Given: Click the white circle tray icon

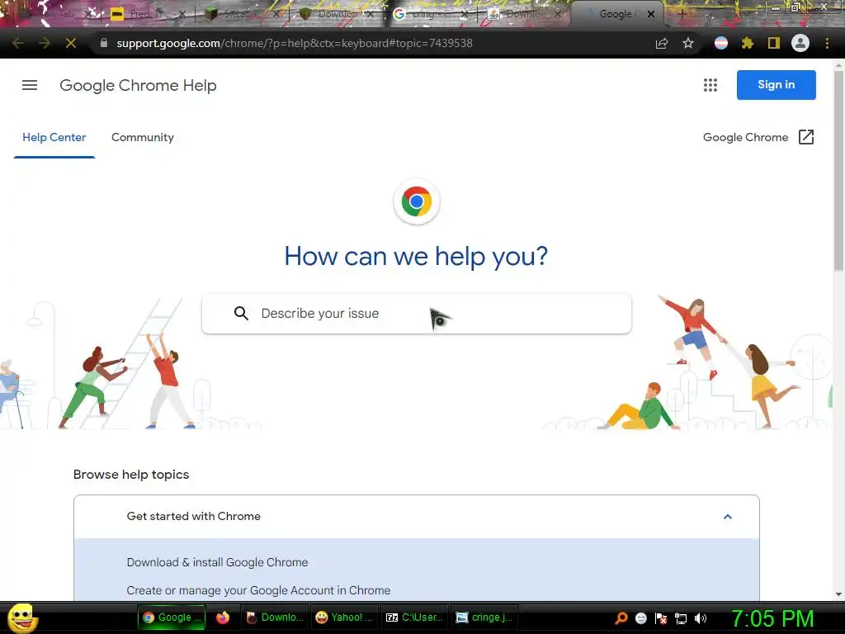Looking at the screenshot, I should (x=640, y=618).
